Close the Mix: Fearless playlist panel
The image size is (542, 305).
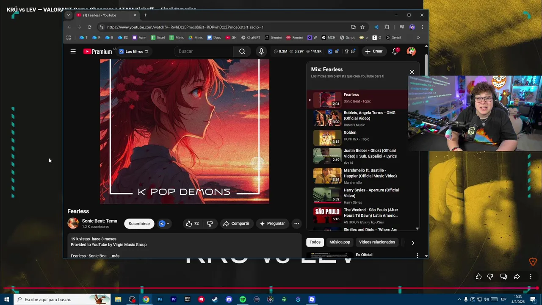click(x=412, y=72)
